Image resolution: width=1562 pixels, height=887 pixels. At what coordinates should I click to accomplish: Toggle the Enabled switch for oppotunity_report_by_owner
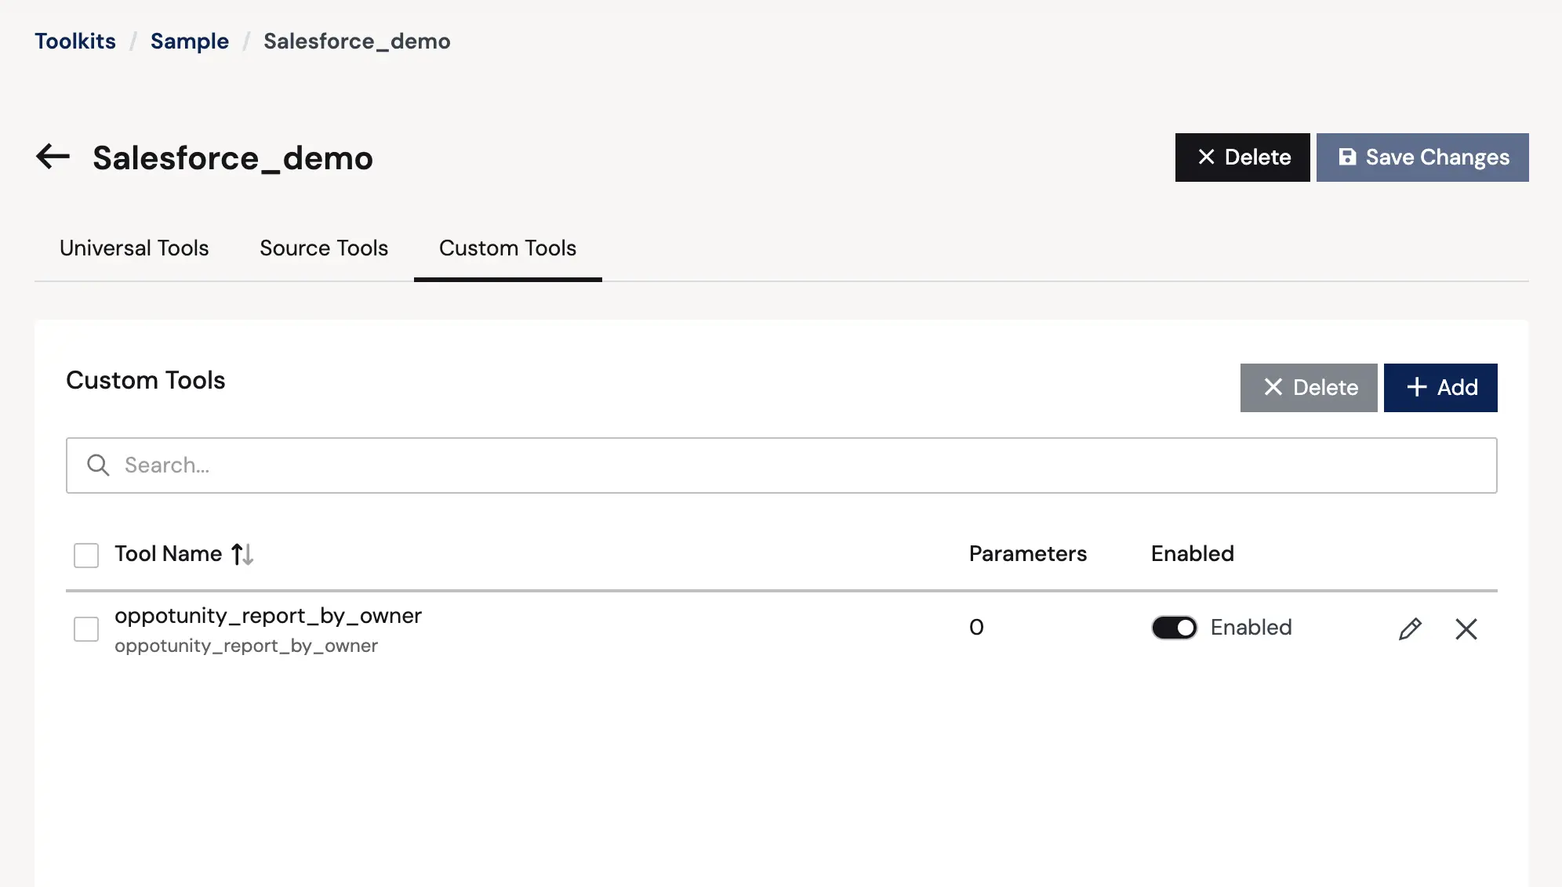pyautogui.click(x=1174, y=628)
